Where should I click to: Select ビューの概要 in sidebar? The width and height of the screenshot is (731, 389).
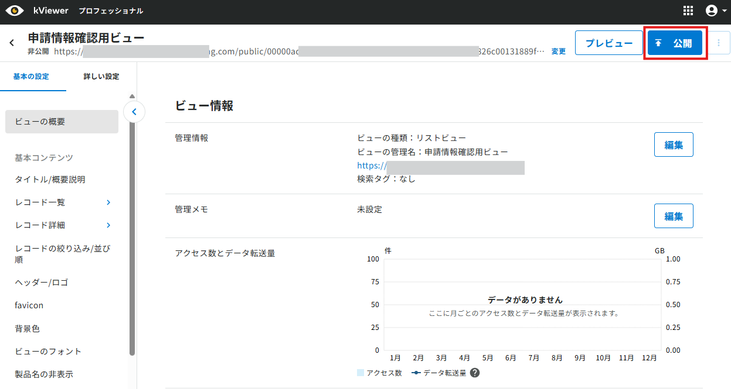pyautogui.click(x=62, y=122)
